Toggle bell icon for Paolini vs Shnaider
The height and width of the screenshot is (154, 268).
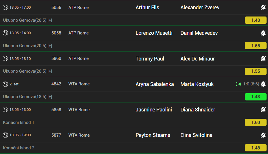pos(263,109)
